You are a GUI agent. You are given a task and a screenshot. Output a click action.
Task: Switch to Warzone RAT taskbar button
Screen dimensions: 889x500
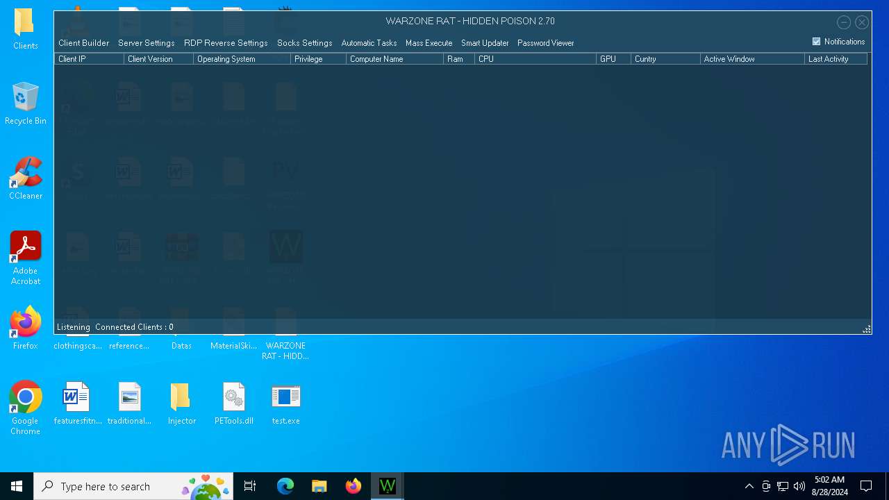click(388, 486)
